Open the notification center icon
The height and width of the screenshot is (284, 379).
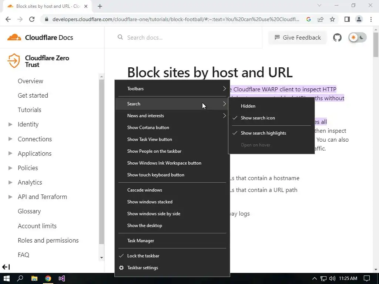click(367, 278)
